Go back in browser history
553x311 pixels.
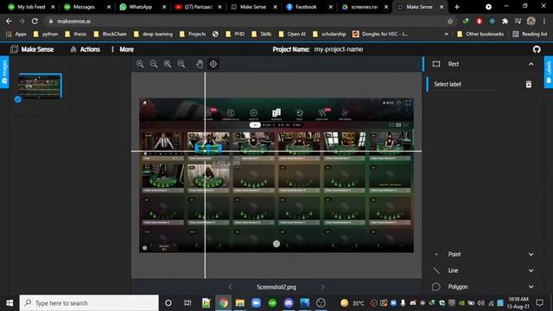9,21
